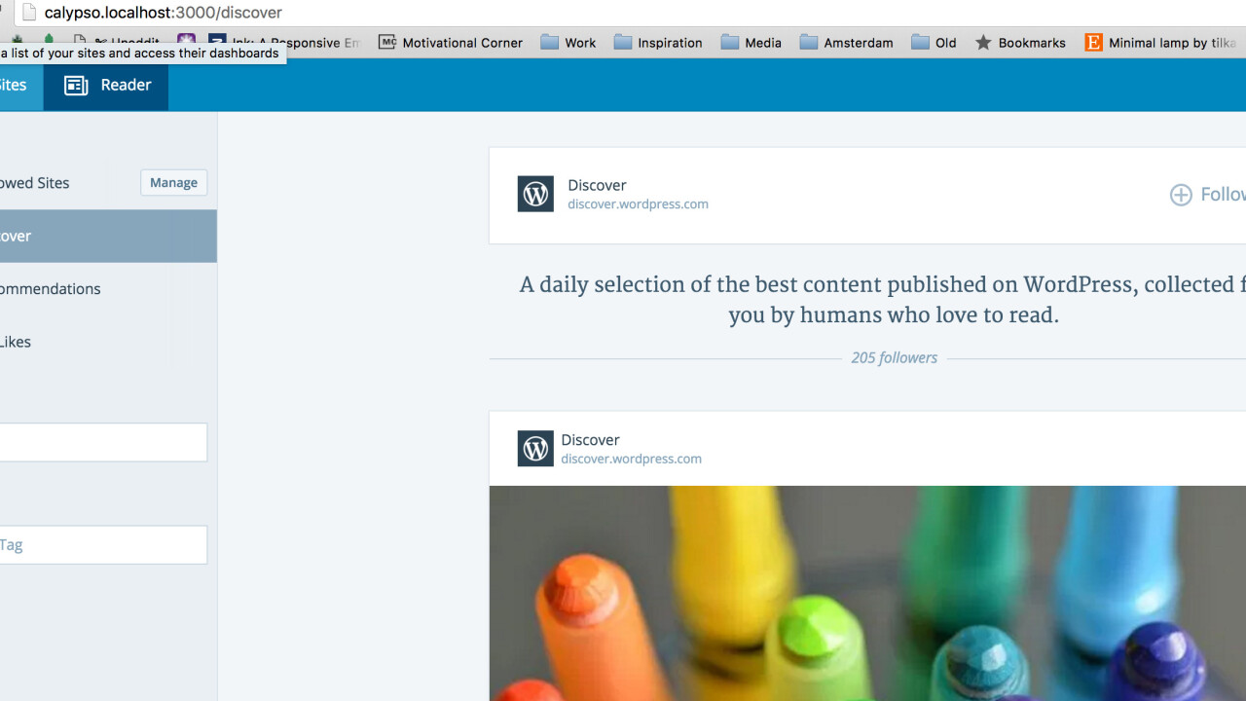Open discover.wordpress.com link on the post card
The width and height of the screenshot is (1246, 701).
point(631,460)
